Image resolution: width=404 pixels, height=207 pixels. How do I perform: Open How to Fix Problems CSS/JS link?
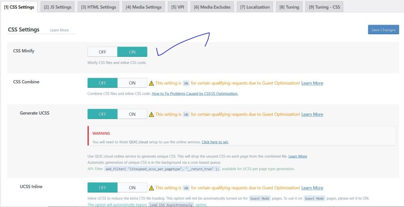[195, 94]
